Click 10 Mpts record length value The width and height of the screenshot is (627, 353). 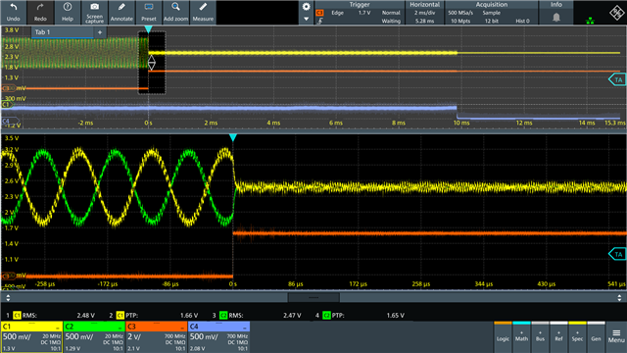460,21
